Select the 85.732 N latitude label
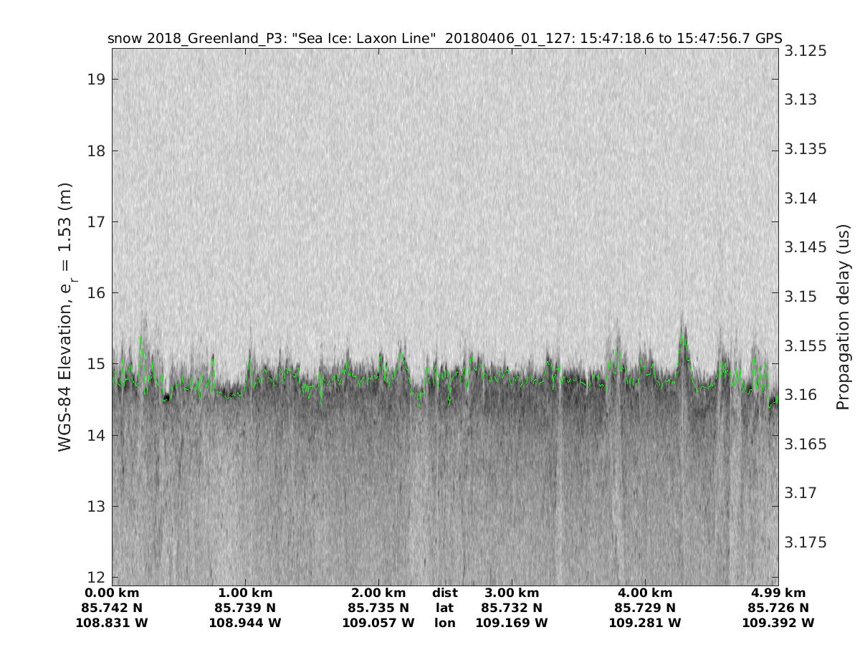Viewport: 860px width, 645px height. point(512,608)
